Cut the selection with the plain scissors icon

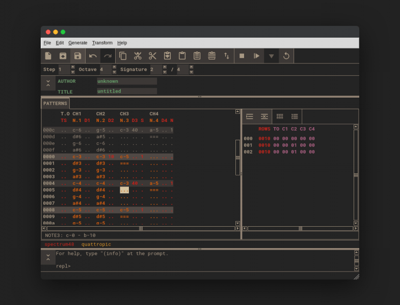(x=152, y=56)
